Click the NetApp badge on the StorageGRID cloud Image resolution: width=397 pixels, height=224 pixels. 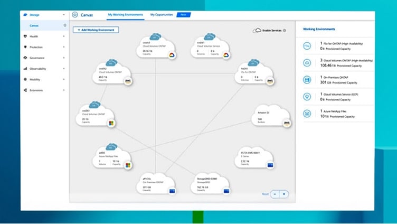pos(225,191)
